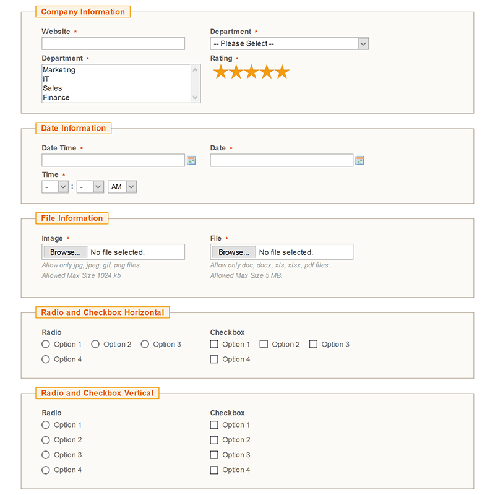Select horizontal Radio Option 1
Viewport: 495px width, 495px height.
[46, 344]
